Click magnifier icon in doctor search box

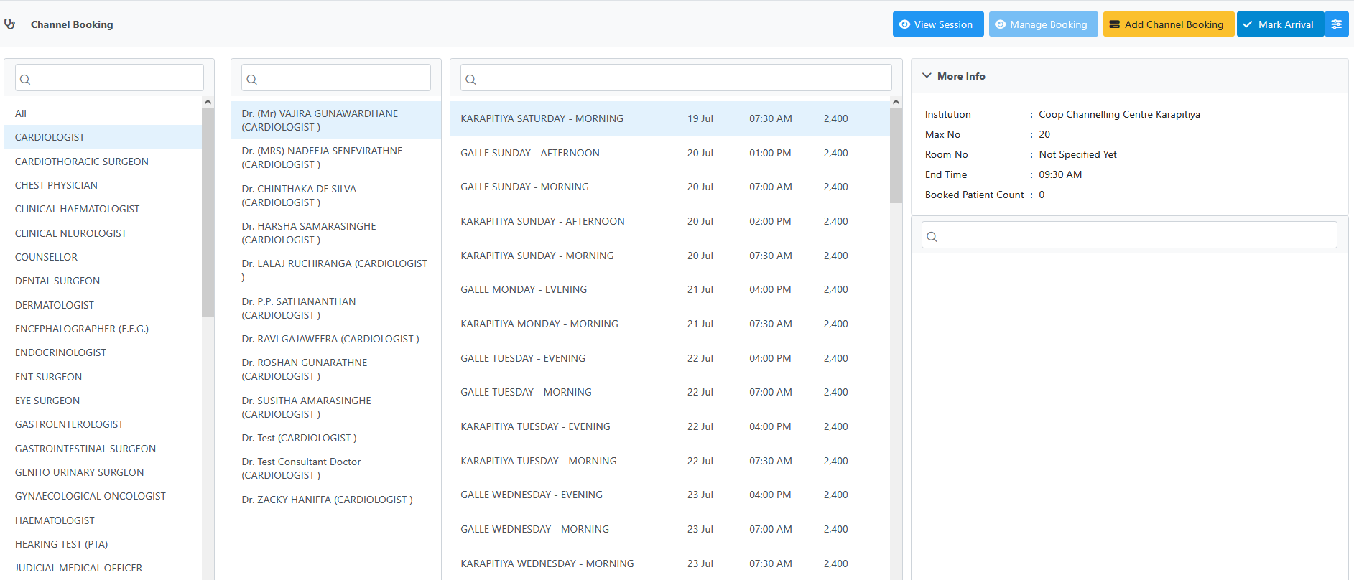[x=252, y=80]
